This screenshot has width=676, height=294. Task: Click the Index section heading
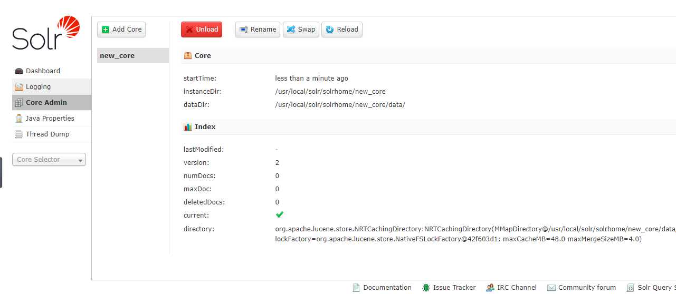coord(205,127)
